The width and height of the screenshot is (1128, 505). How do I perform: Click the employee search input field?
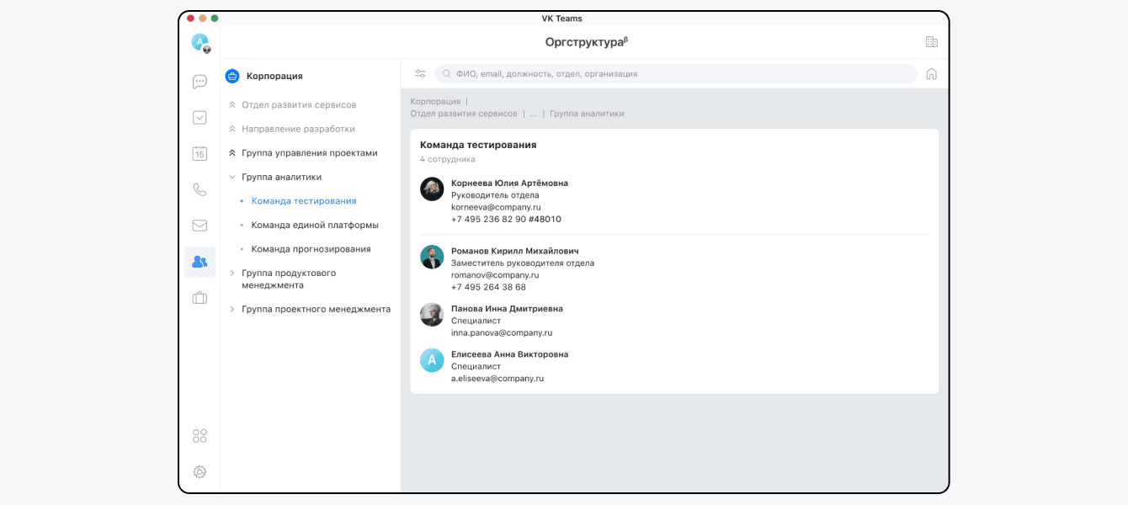pos(673,74)
